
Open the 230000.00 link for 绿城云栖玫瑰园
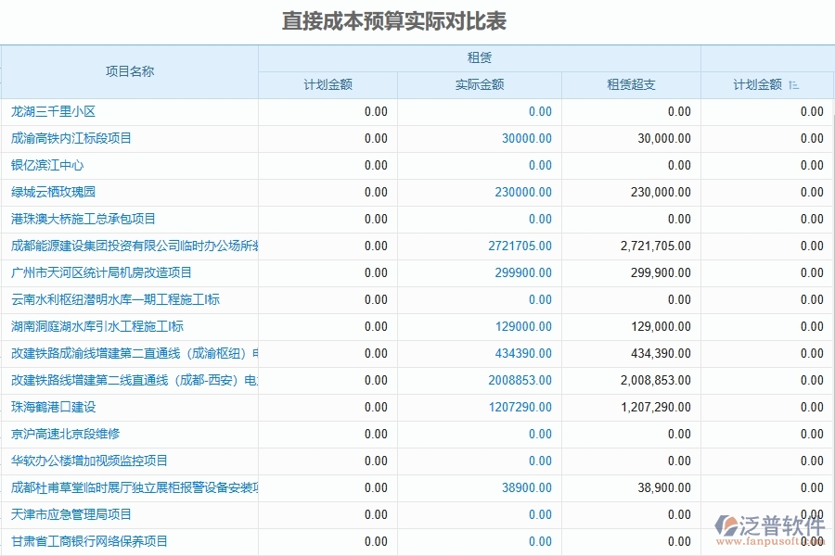pos(519,192)
